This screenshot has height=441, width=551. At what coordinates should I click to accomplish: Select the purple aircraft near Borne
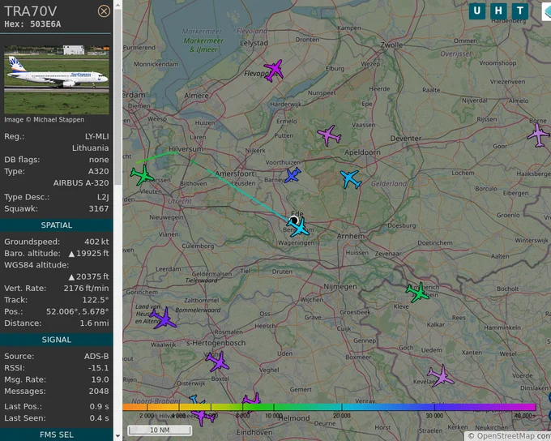[538, 135]
